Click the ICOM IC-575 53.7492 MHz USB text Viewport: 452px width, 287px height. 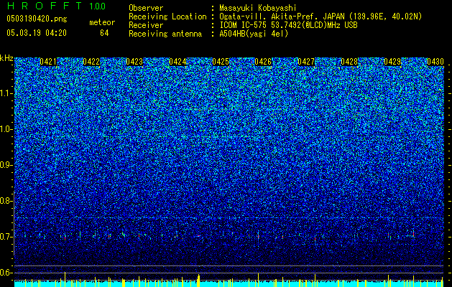(288, 25)
